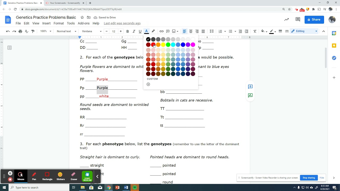This screenshot has height=191, width=340.
Task: Open the table background color tool
Action: [263, 31]
